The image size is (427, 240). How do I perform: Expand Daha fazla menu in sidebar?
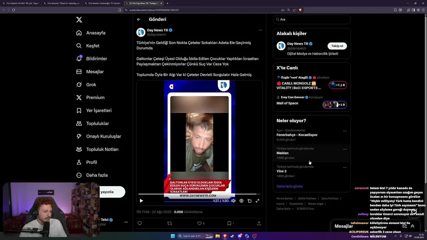[x=92, y=175]
